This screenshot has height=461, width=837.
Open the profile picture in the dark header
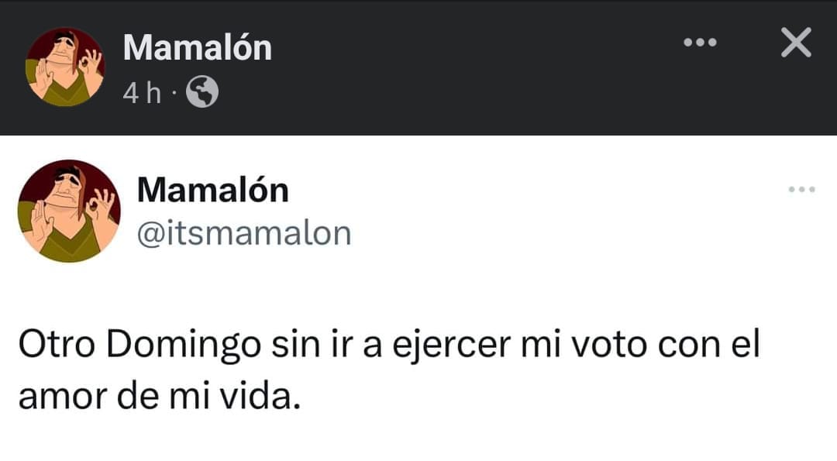(x=65, y=67)
